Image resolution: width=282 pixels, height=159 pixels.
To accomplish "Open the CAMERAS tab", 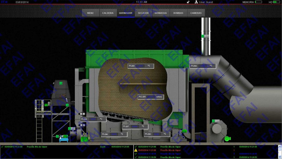I will coord(196,13).
